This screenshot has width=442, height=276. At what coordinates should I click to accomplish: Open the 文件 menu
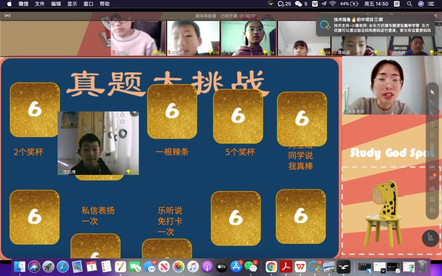coord(40,4)
